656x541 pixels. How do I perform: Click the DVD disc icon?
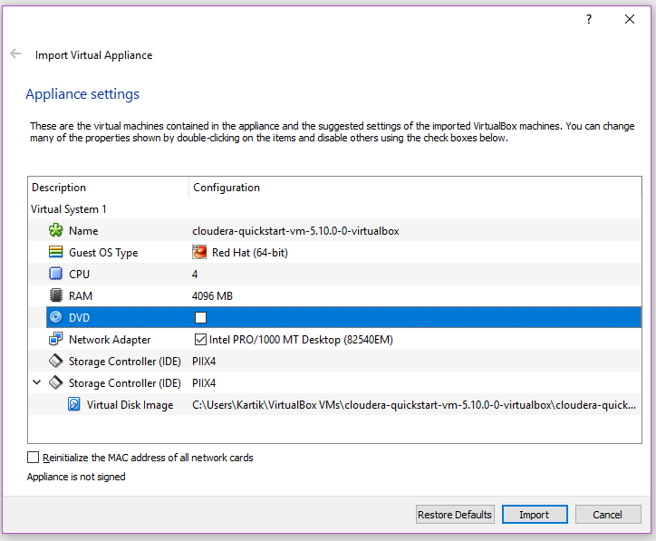tap(55, 318)
